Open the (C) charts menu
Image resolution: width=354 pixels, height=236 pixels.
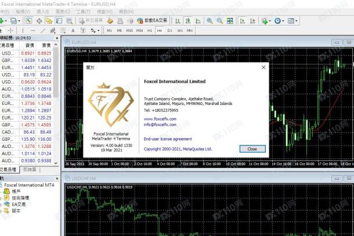63,12
